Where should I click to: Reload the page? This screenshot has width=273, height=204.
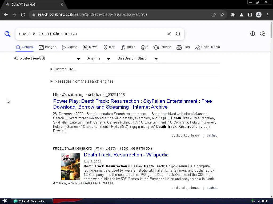click(23, 15)
